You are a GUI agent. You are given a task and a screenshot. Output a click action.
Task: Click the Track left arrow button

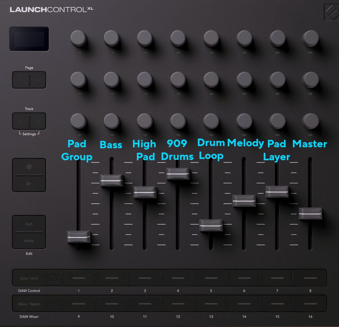pyautogui.click(x=20, y=121)
